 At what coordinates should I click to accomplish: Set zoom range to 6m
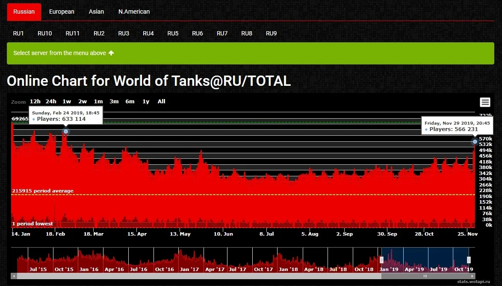130,102
